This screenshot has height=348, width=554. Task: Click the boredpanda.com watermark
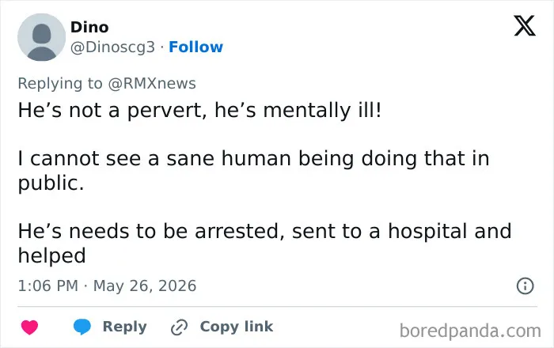coord(470,331)
